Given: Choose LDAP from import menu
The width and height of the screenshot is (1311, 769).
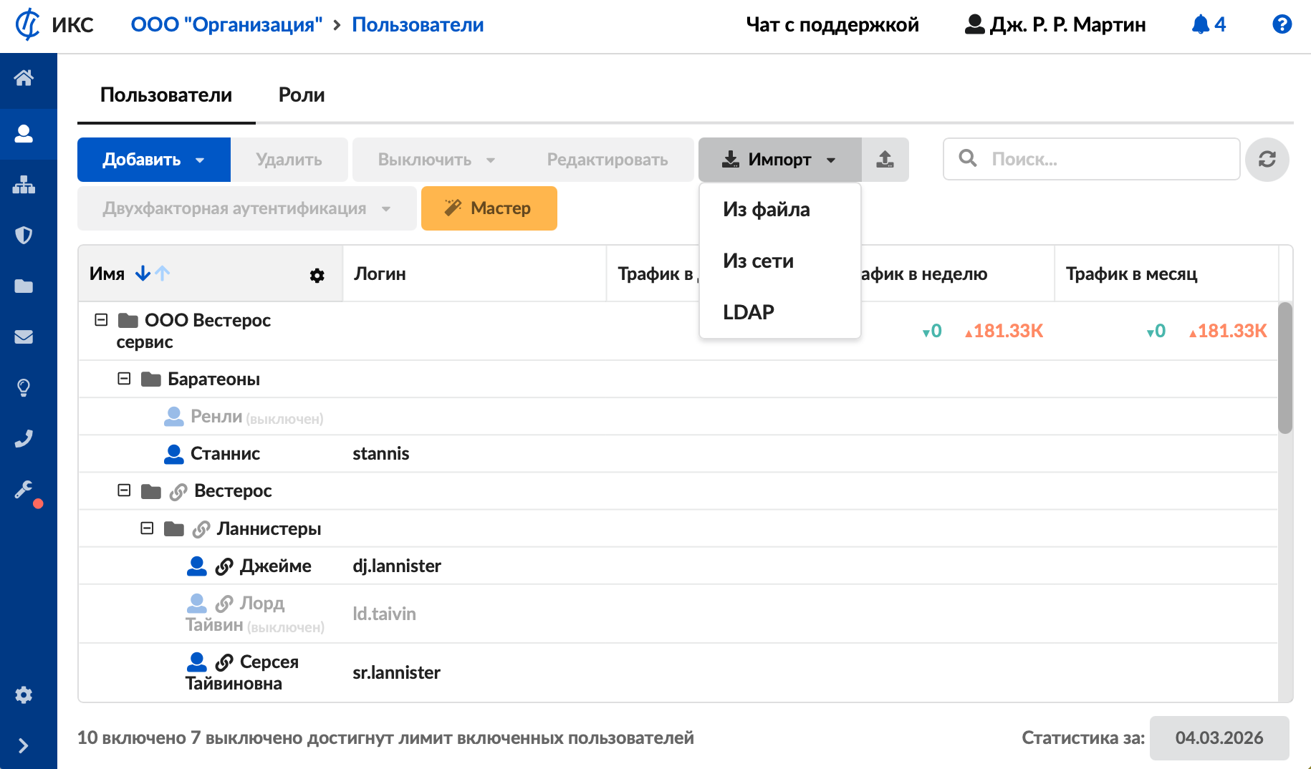Looking at the screenshot, I should tap(748, 312).
